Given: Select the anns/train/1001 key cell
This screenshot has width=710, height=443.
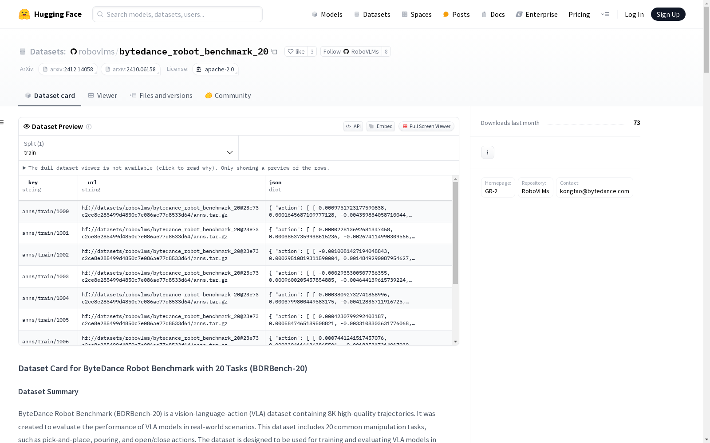Looking at the screenshot, I should pyautogui.click(x=48, y=233).
